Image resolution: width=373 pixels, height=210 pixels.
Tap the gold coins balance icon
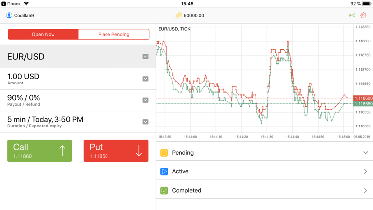[x=178, y=16]
